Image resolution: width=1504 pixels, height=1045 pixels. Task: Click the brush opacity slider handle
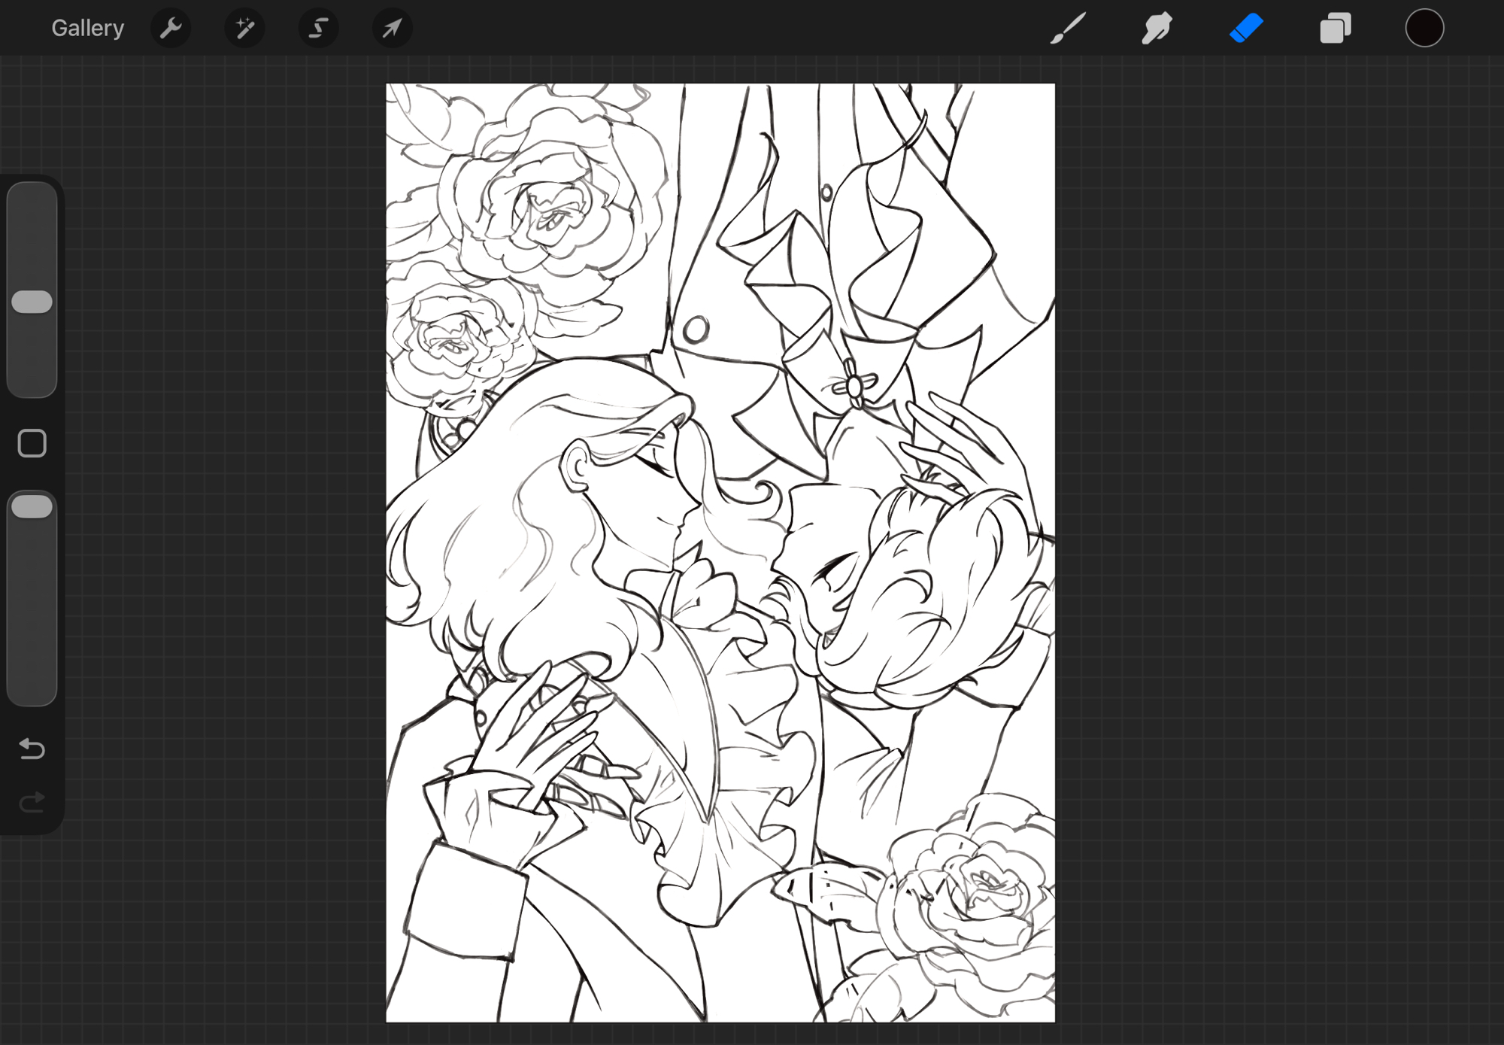coord(32,506)
